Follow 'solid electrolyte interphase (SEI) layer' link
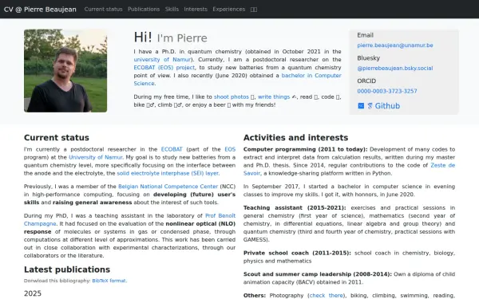The width and height of the screenshot is (479, 299). pyautogui.click(x=168, y=173)
